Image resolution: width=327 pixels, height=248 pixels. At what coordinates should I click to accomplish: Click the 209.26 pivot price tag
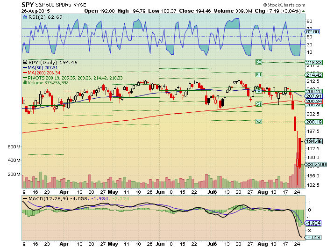point(313,91)
